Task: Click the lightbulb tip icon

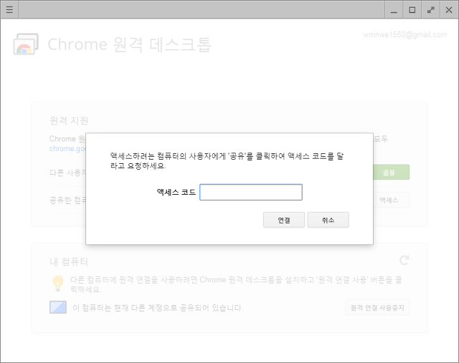Action: pos(57,284)
